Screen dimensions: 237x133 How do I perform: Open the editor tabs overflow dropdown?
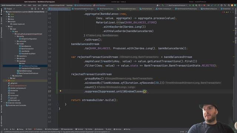click(233, 9)
